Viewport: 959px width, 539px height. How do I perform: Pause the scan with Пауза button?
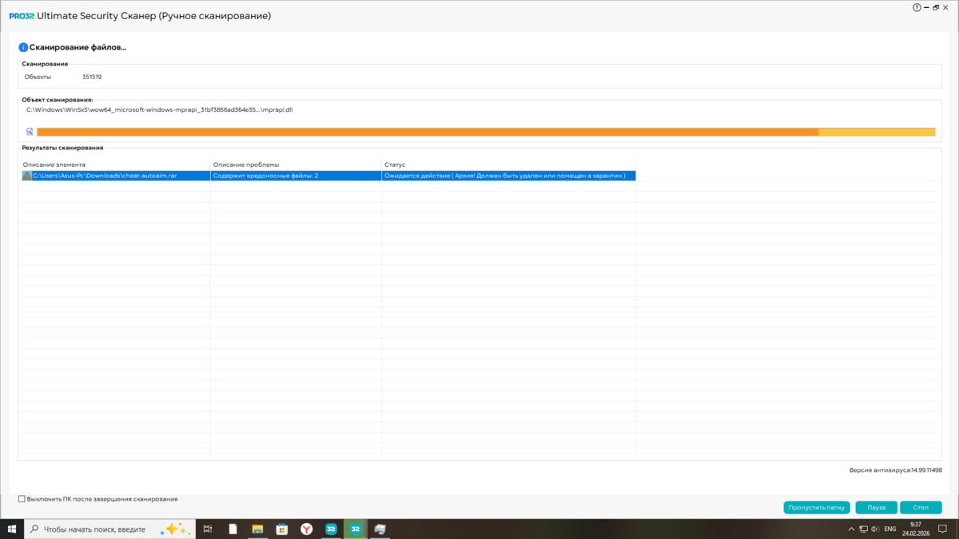tap(876, 507)
